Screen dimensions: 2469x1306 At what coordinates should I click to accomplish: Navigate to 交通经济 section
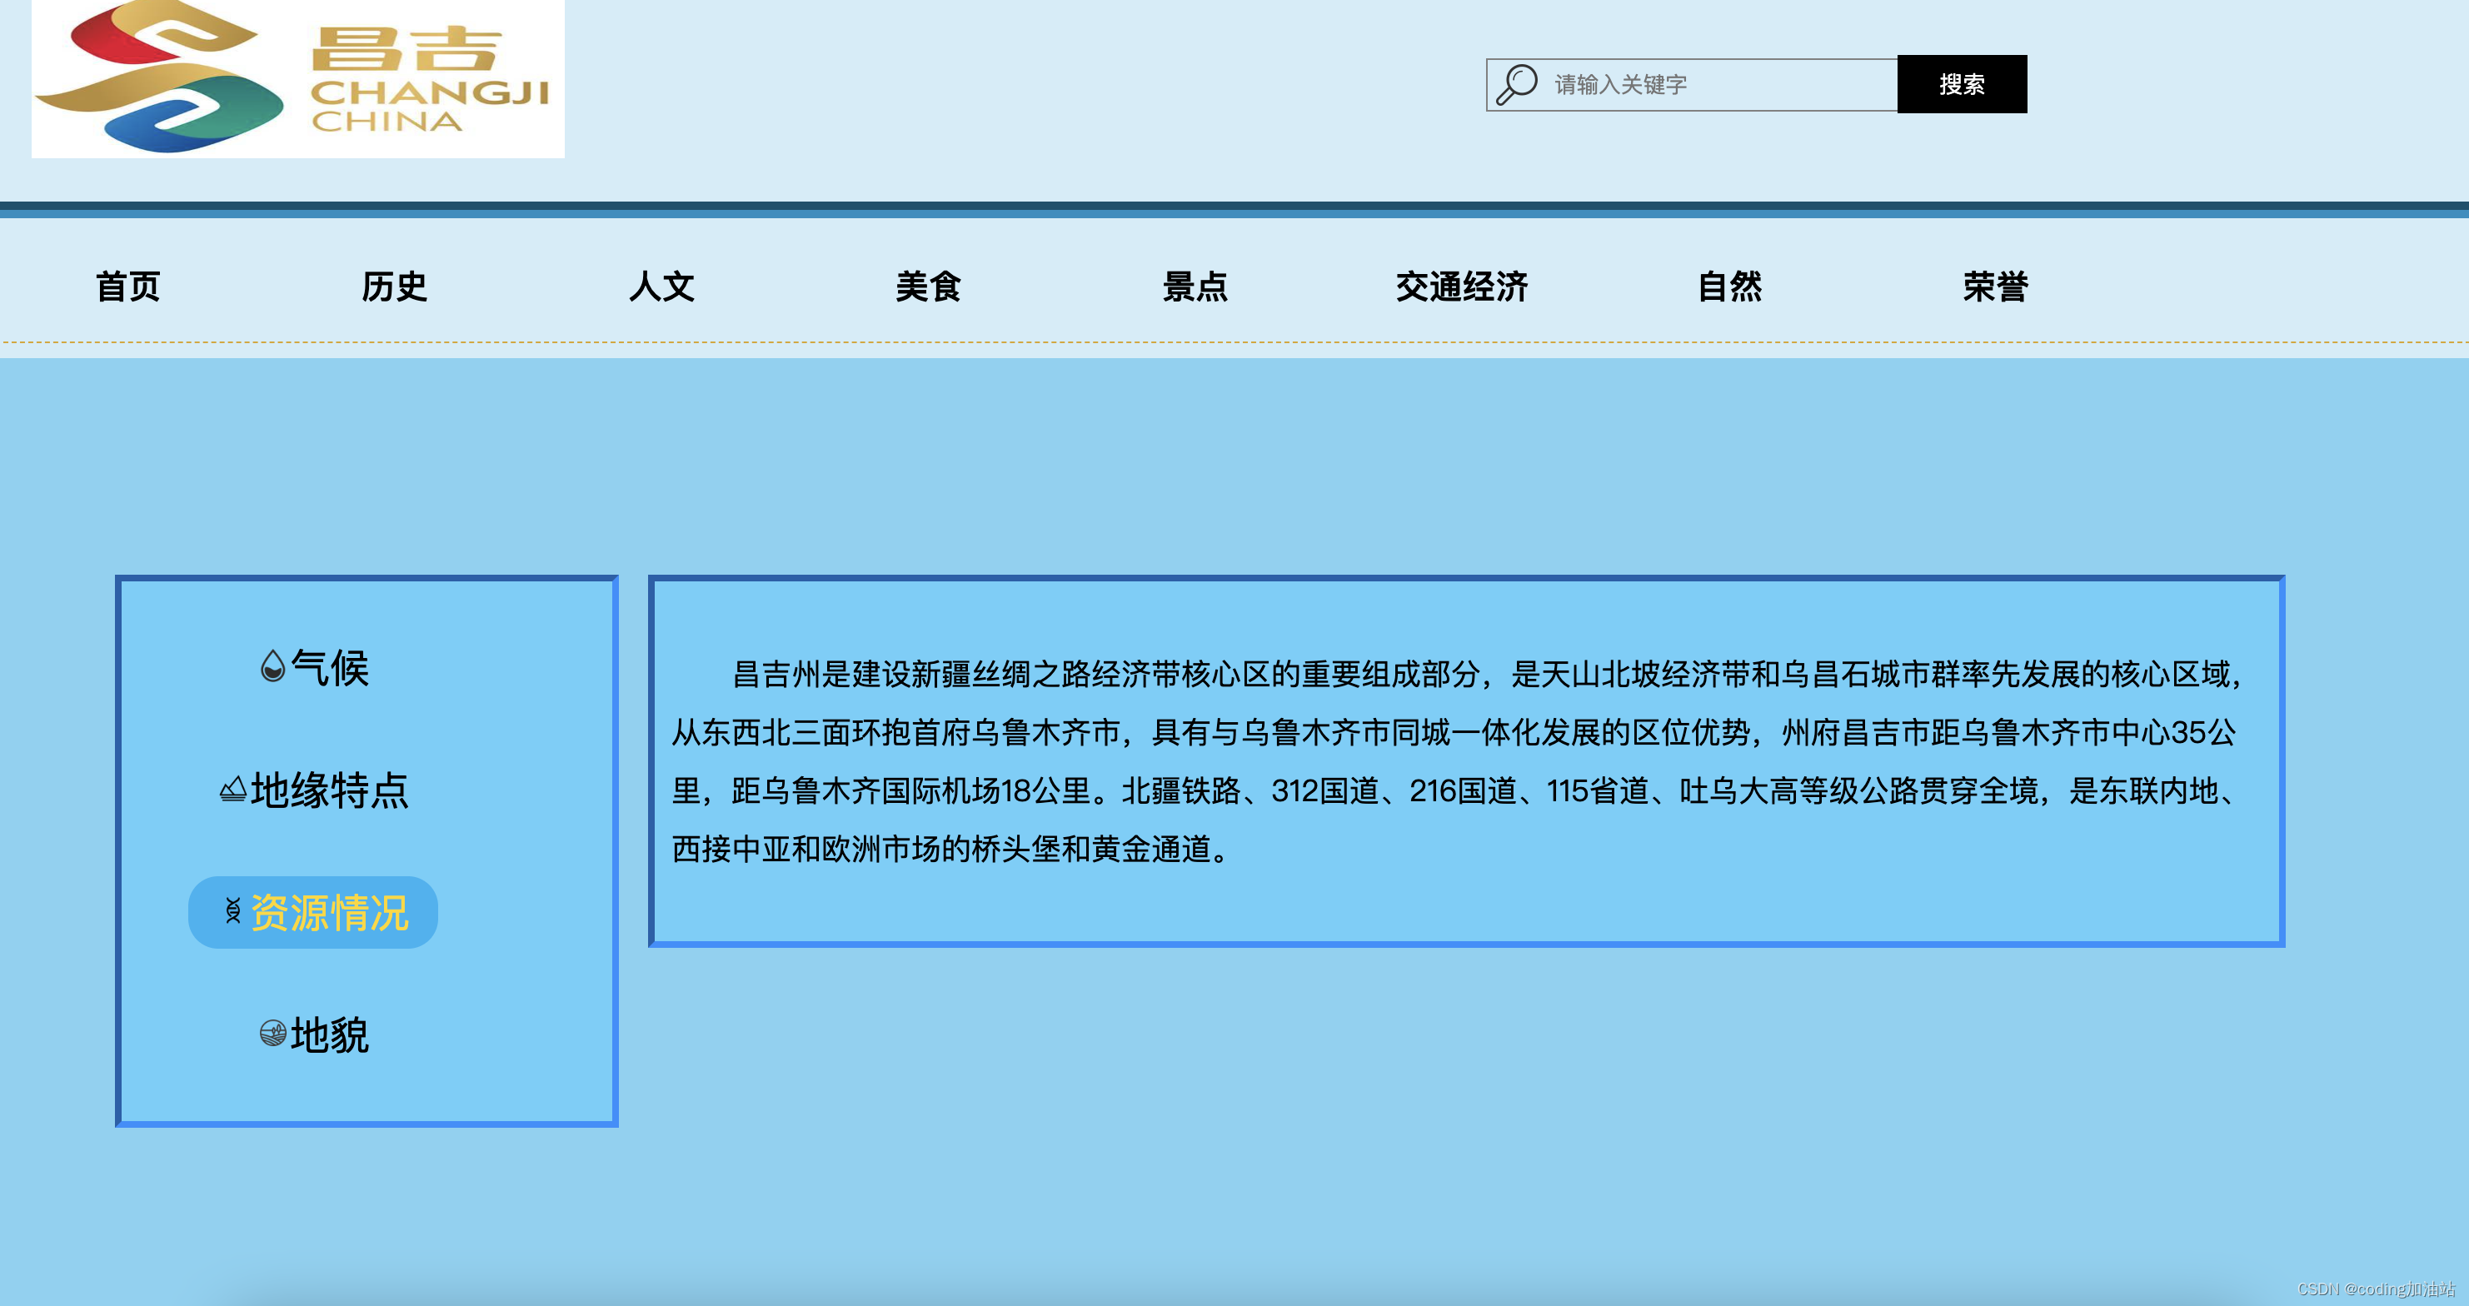1462,287
